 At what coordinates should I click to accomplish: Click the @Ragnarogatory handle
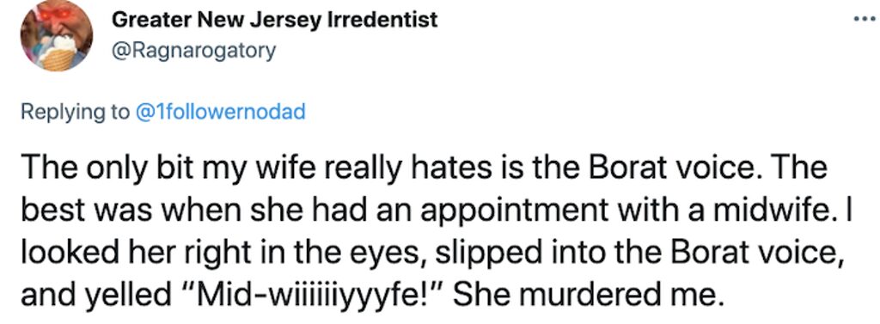194,51
